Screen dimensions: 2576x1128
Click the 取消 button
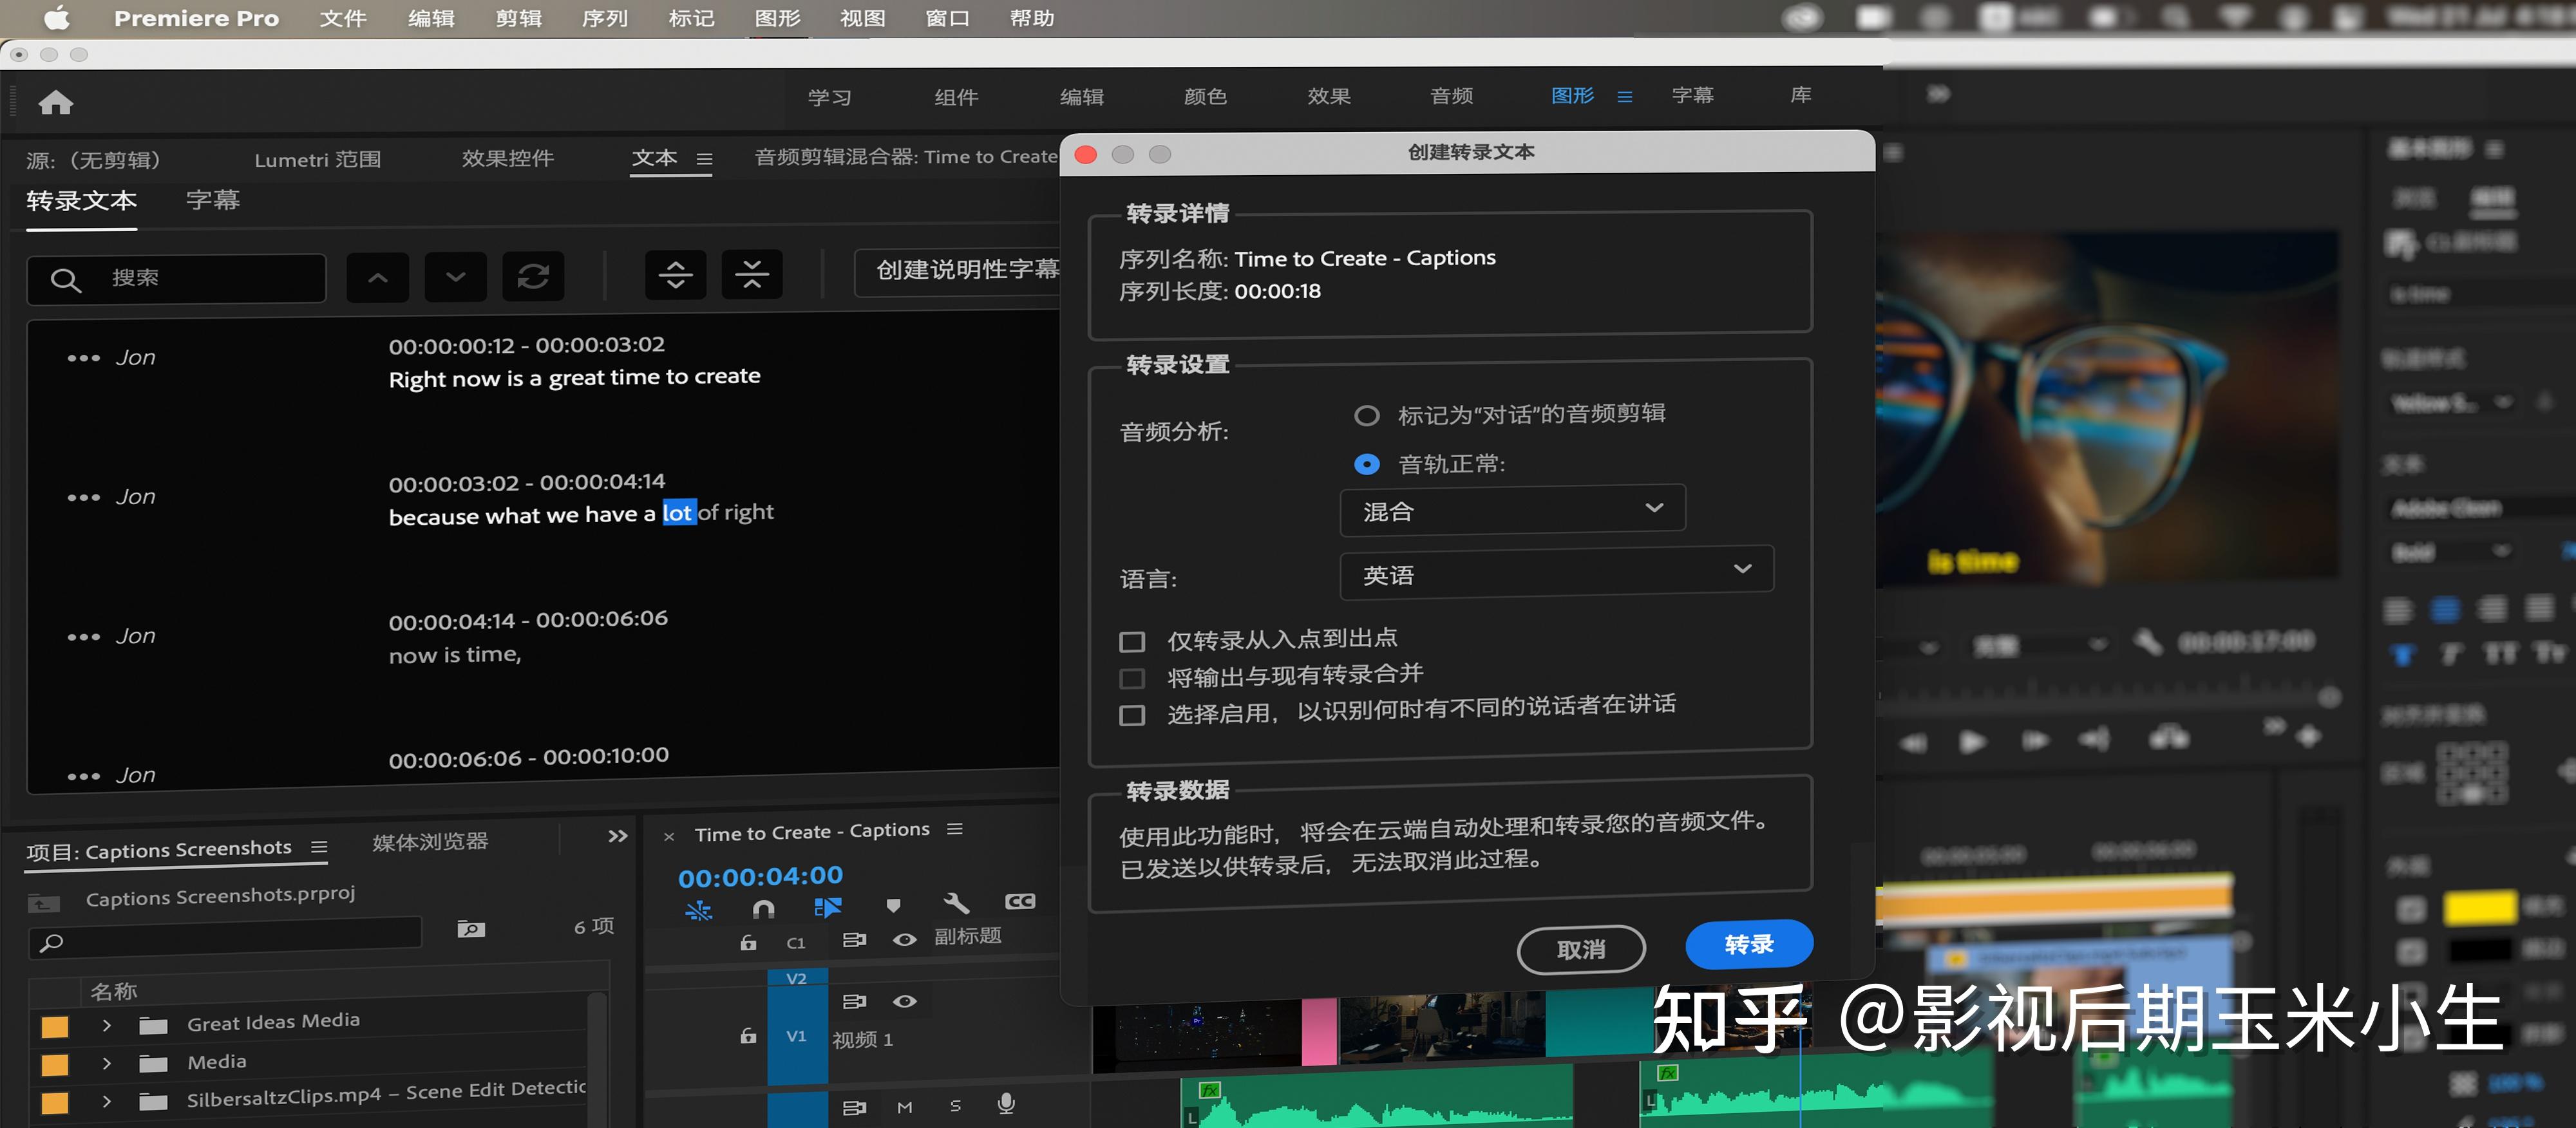(x=1581, y=949)
